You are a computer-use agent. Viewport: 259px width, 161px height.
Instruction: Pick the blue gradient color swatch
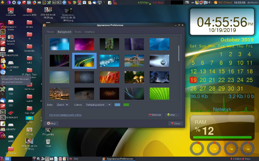(x=117, y=105)
